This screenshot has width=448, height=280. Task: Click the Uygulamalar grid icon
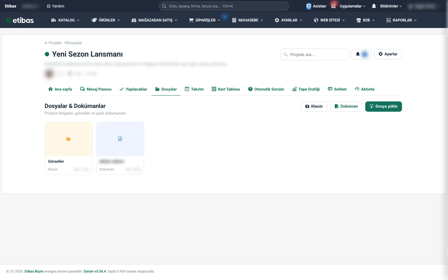[x=334, y=6]
